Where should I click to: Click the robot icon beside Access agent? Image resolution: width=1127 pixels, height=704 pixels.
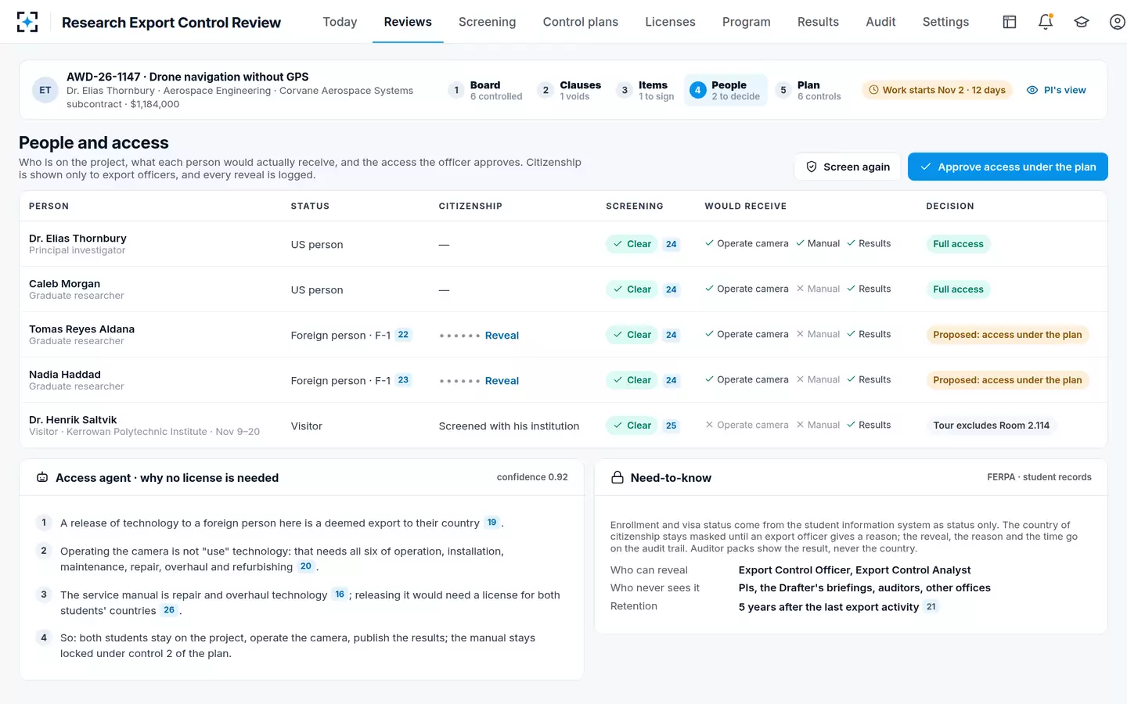(42, 477)
